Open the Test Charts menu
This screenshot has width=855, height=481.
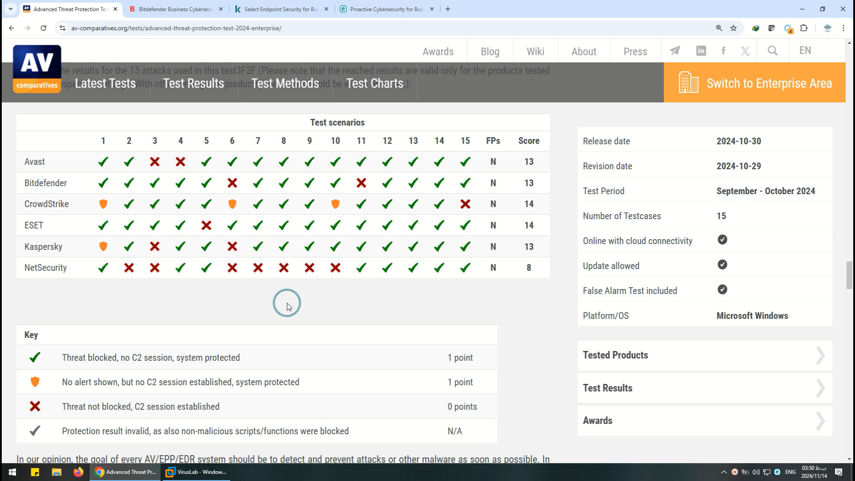pyautogui.click(x=375, y=83)
